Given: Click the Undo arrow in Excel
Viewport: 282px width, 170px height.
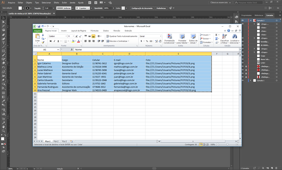Looking at the screenshot, I should point(42,26).
